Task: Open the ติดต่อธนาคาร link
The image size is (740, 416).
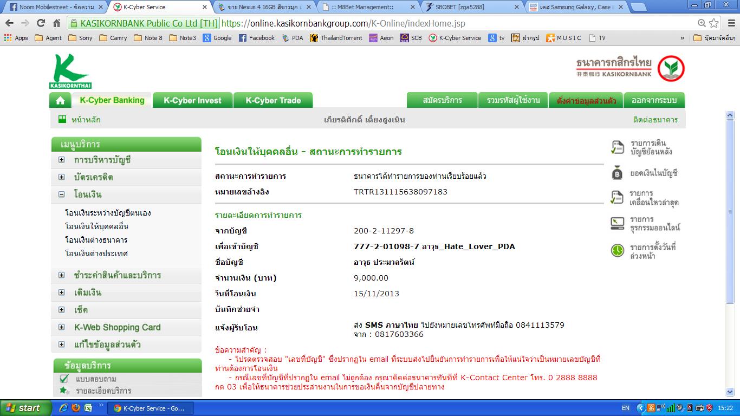Action: point(655,120)
